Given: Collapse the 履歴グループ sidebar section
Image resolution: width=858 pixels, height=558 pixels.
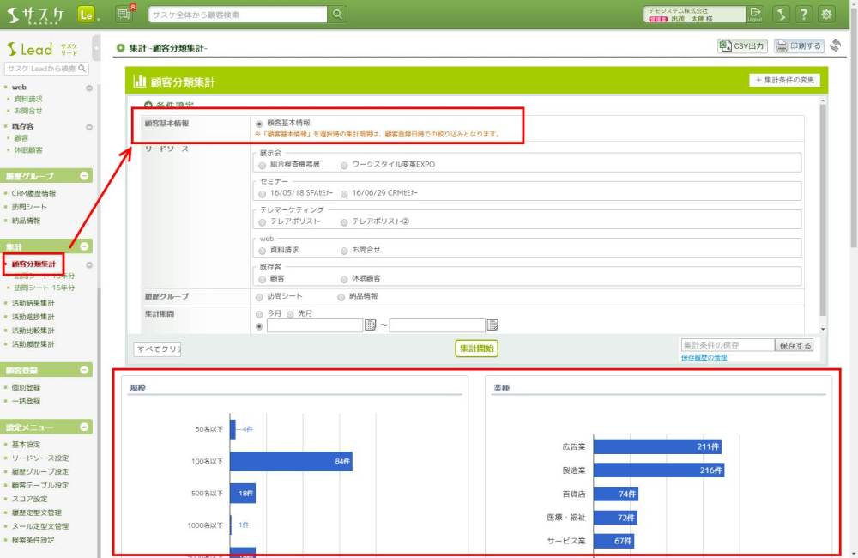Looking at the screenshot, I should tap(84, 176).
